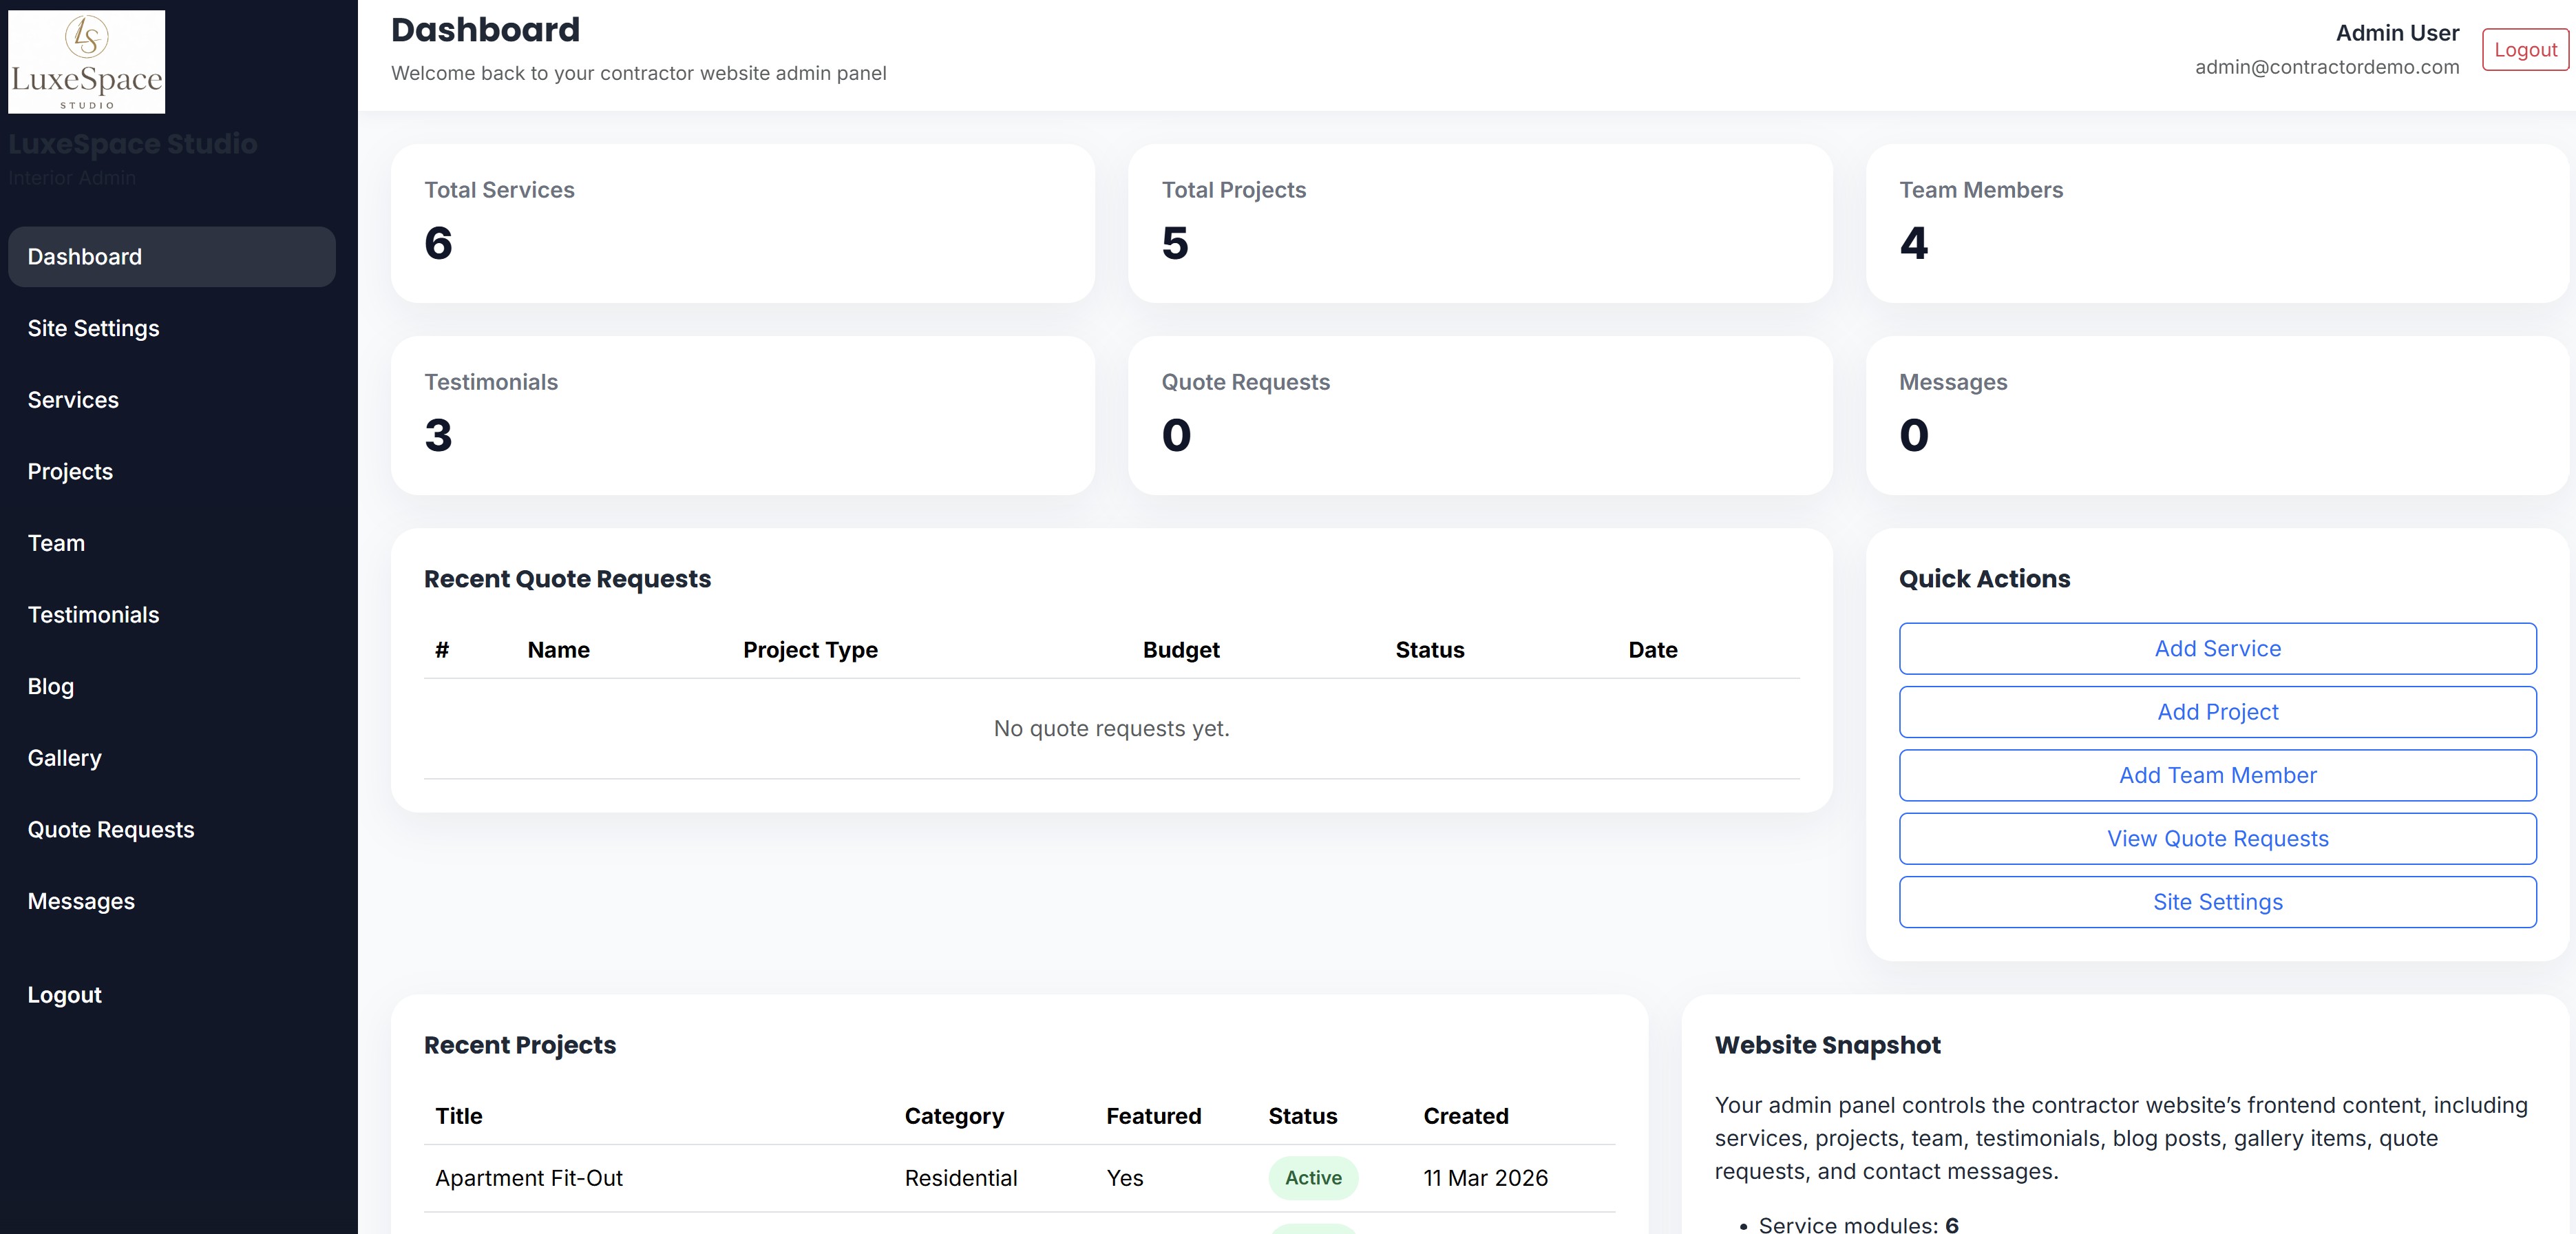Select the Team Members stat card
This screenshot has height=1234, width=2576.
(x=2217, y=223)
